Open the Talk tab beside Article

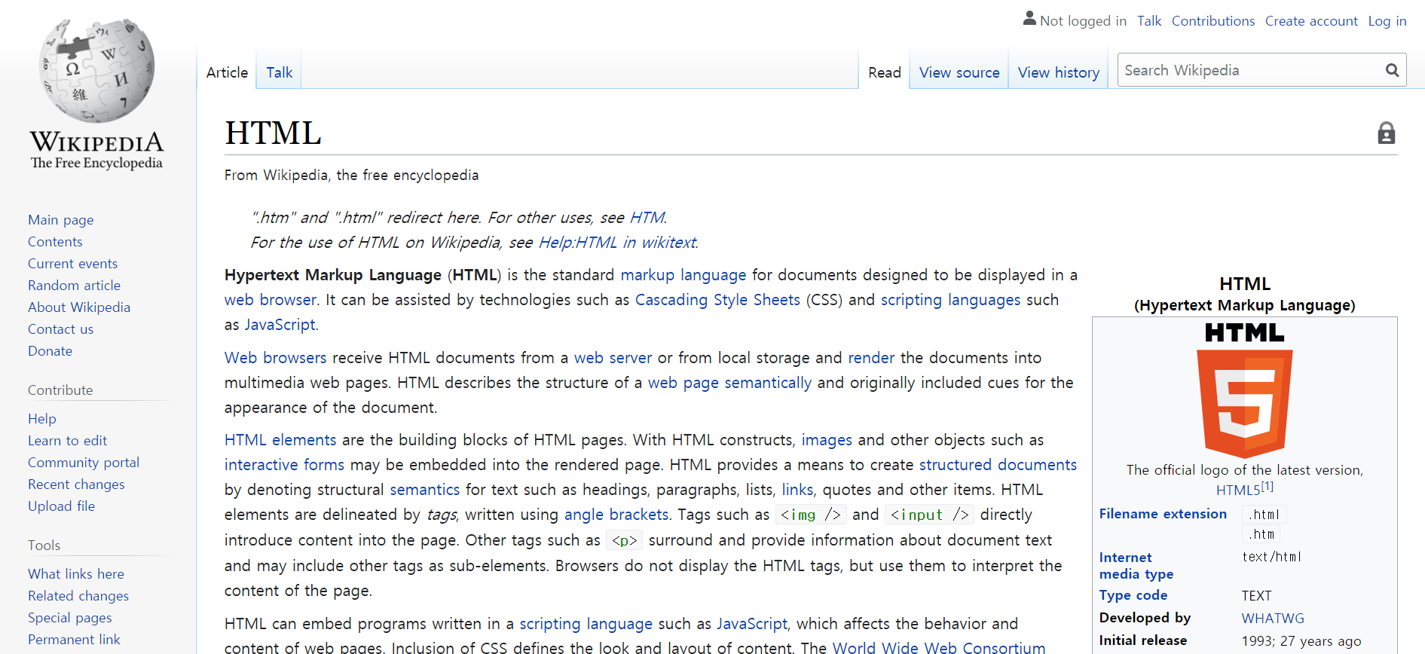click(279, 72)
